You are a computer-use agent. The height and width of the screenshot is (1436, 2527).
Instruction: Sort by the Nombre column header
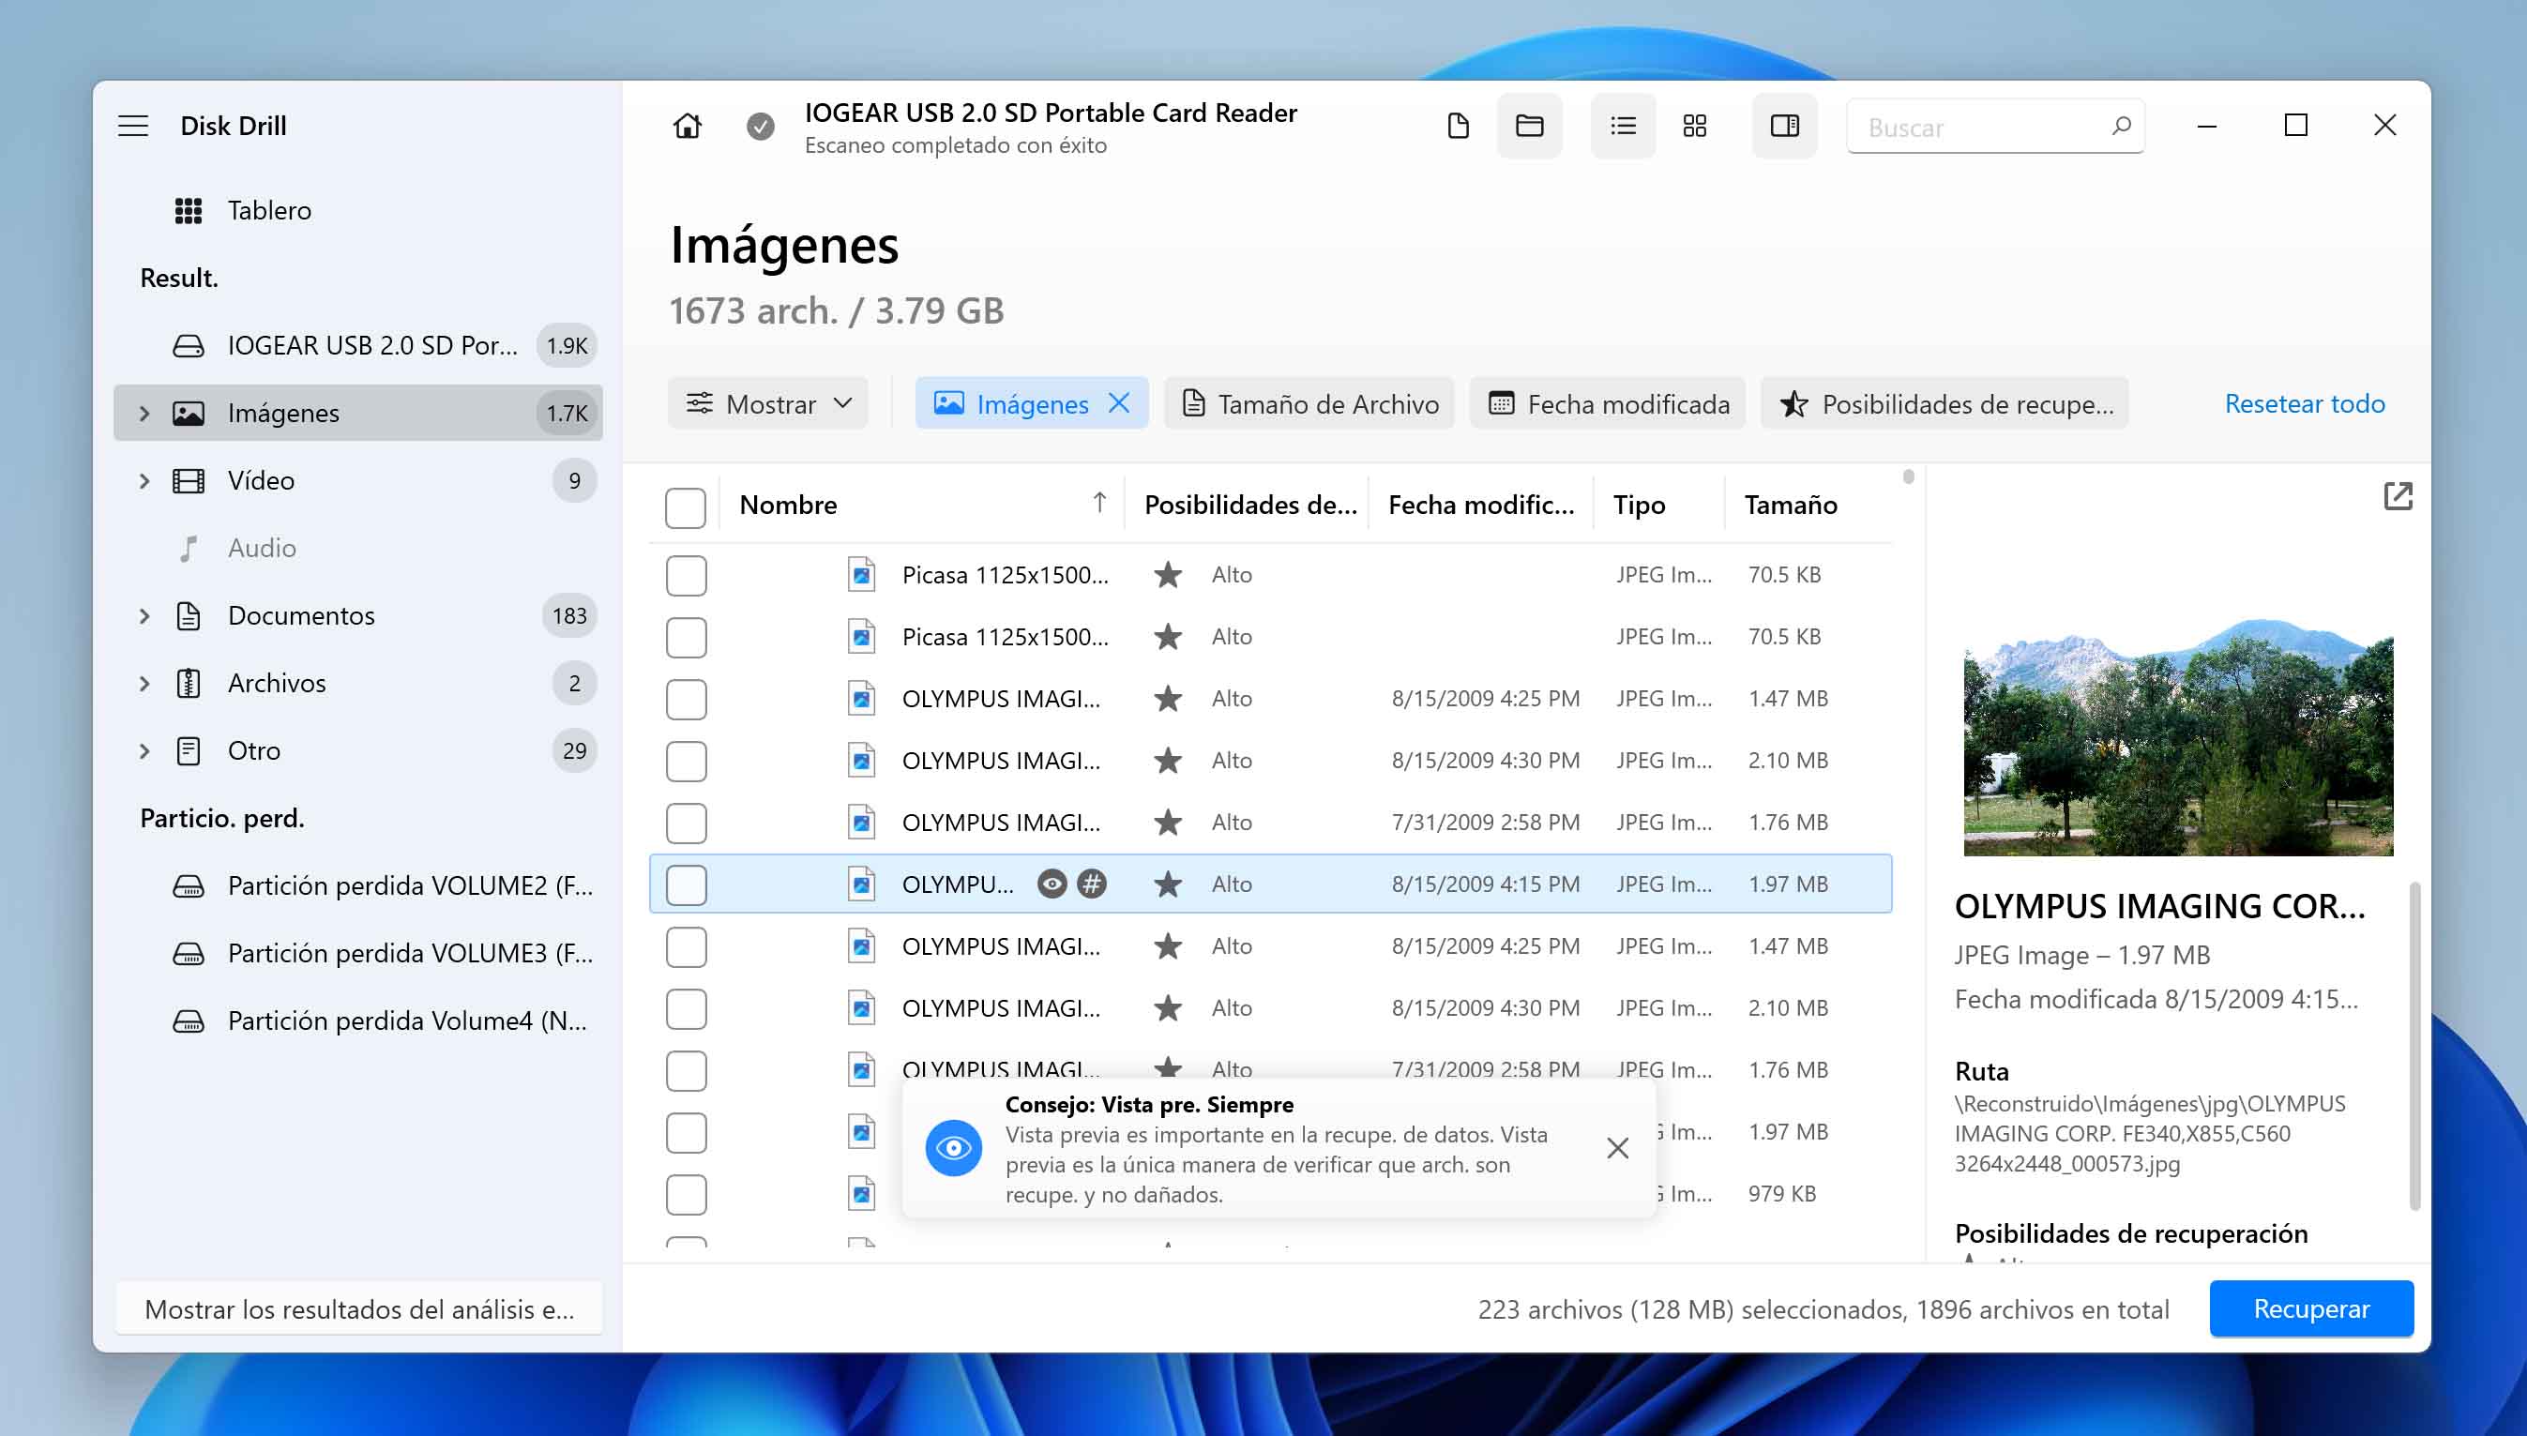pos(922,505)
